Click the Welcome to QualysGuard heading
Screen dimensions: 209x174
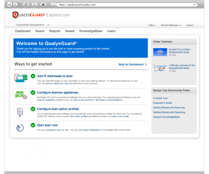click(47, 43)
